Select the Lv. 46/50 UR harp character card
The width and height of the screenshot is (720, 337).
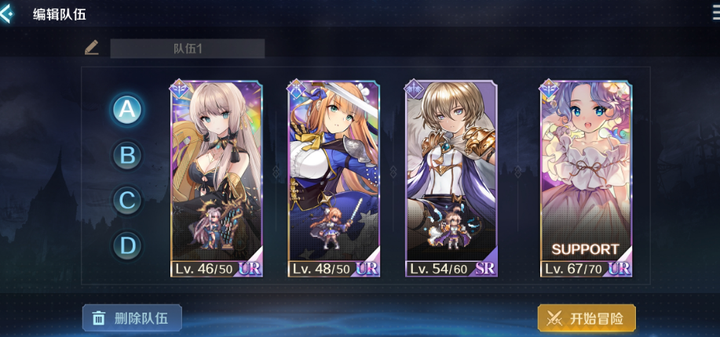point(216,179)
